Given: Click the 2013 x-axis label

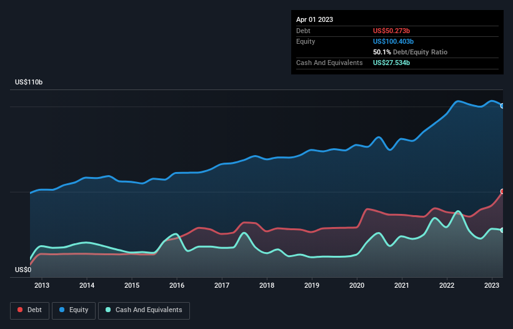Looking at the screenshot, I should [x=42, y=285].
